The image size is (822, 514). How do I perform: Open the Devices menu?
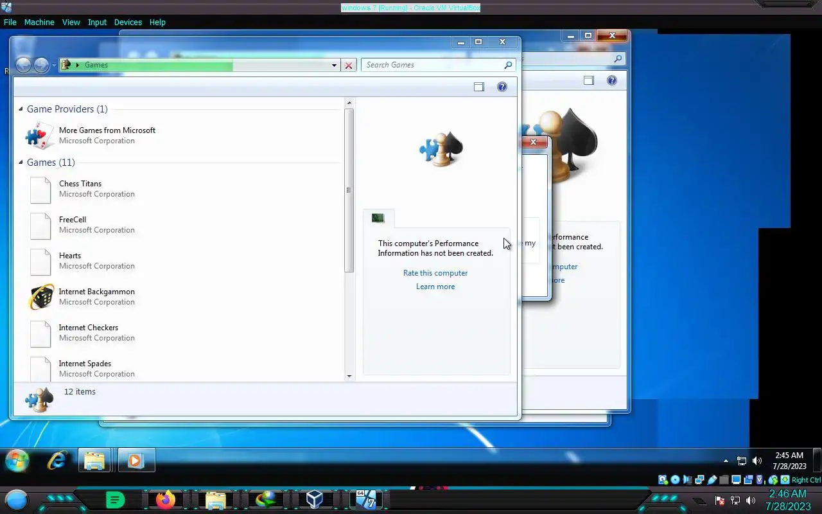128,22
